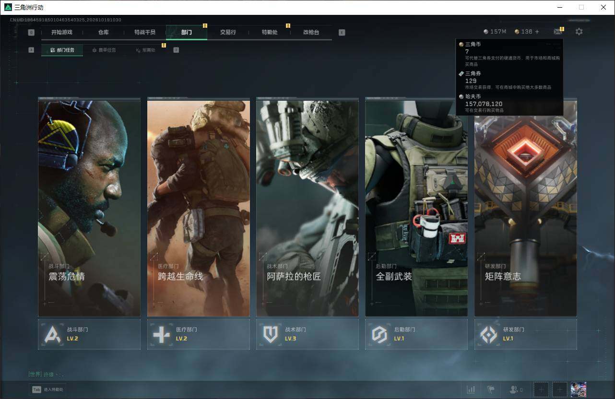615x399 pixels.
Task: Open the friends icon showing 0
Action: click(x=516, y=390)
